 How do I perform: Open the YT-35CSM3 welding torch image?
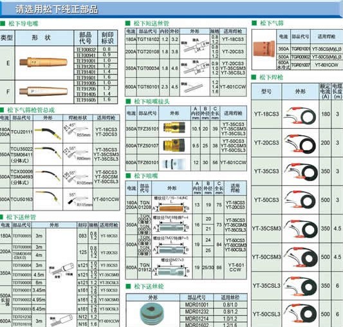click(301, 229)
